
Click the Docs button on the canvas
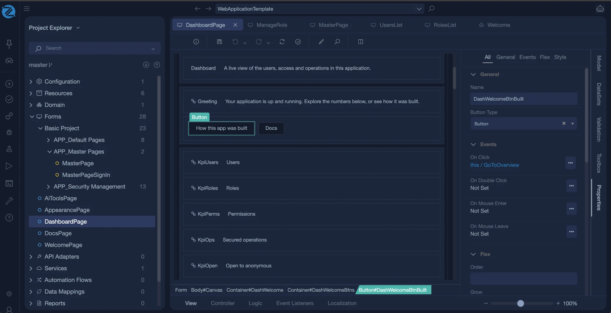point(271,128)
